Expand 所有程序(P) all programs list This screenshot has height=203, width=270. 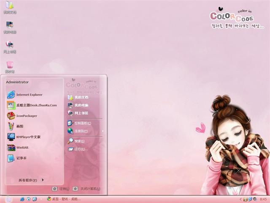point(31,180)
